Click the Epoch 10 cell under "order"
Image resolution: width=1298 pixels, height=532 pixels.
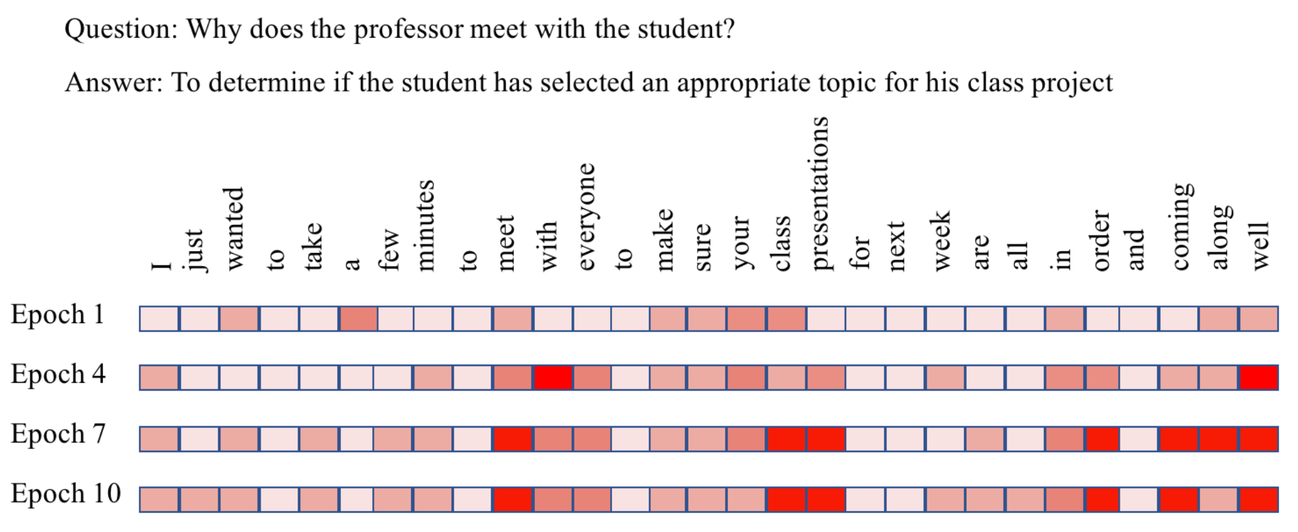[1101, 499]
